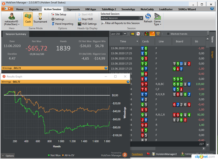This screenshot has width=218, height=159.
Task: Toggle the Marked hands checkbox
Action: point(168,34)
